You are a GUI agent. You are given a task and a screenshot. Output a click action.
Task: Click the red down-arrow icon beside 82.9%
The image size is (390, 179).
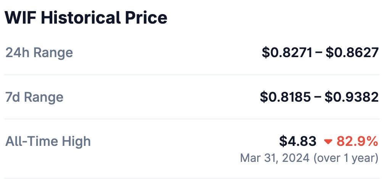[328, 142]
